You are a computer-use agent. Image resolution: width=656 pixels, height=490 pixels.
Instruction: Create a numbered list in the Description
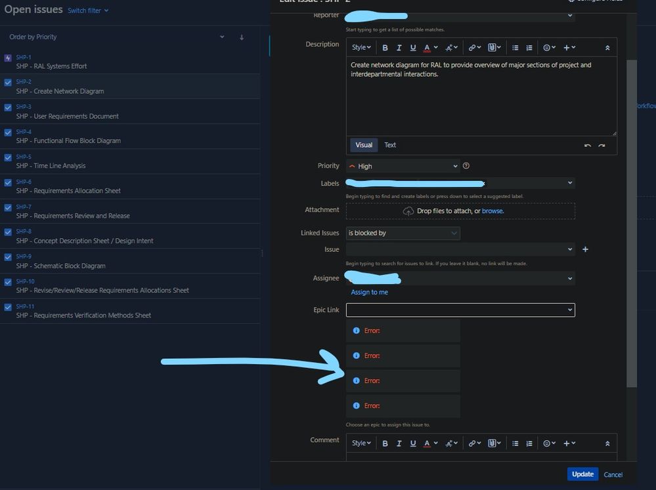529,47
